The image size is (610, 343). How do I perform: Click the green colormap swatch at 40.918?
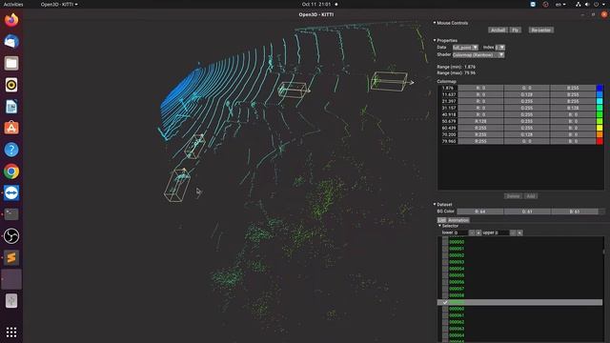[600, 114]
